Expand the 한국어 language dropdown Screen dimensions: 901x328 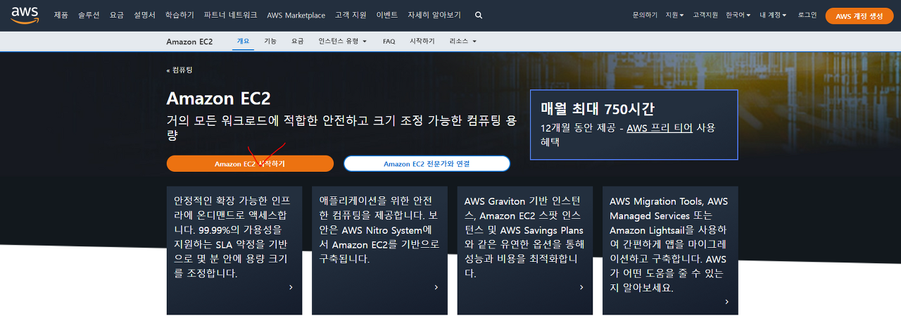point(738,15)
